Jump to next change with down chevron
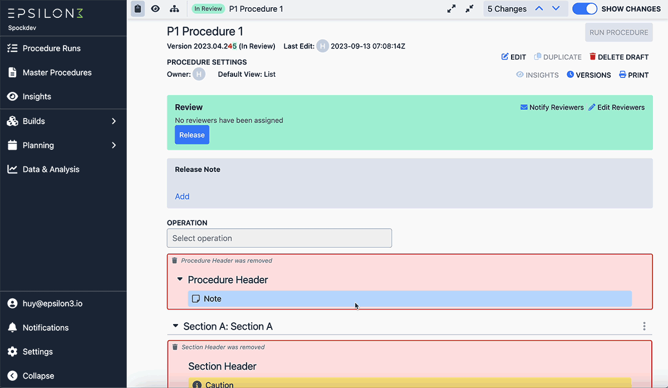Screen dimensions: 668x388 pyautogui.click(x=556, y=8)
